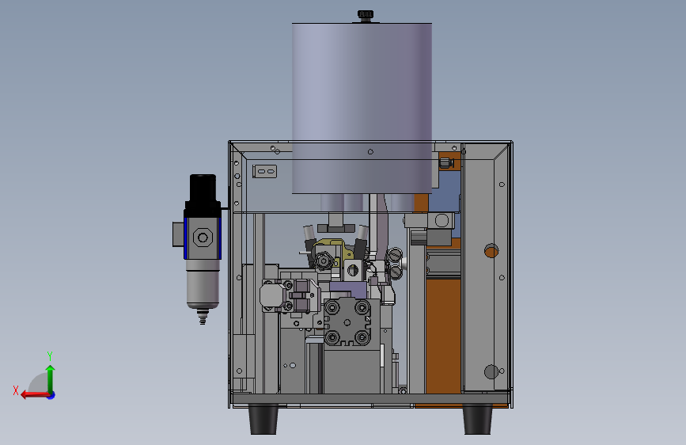This screenshot has width=686, height=445.
Task: Select the left black rubber foot
Action: 263,419
